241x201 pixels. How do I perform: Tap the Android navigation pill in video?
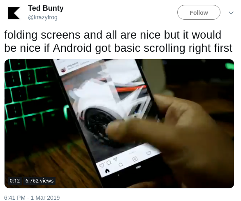(x=138, y=167)
